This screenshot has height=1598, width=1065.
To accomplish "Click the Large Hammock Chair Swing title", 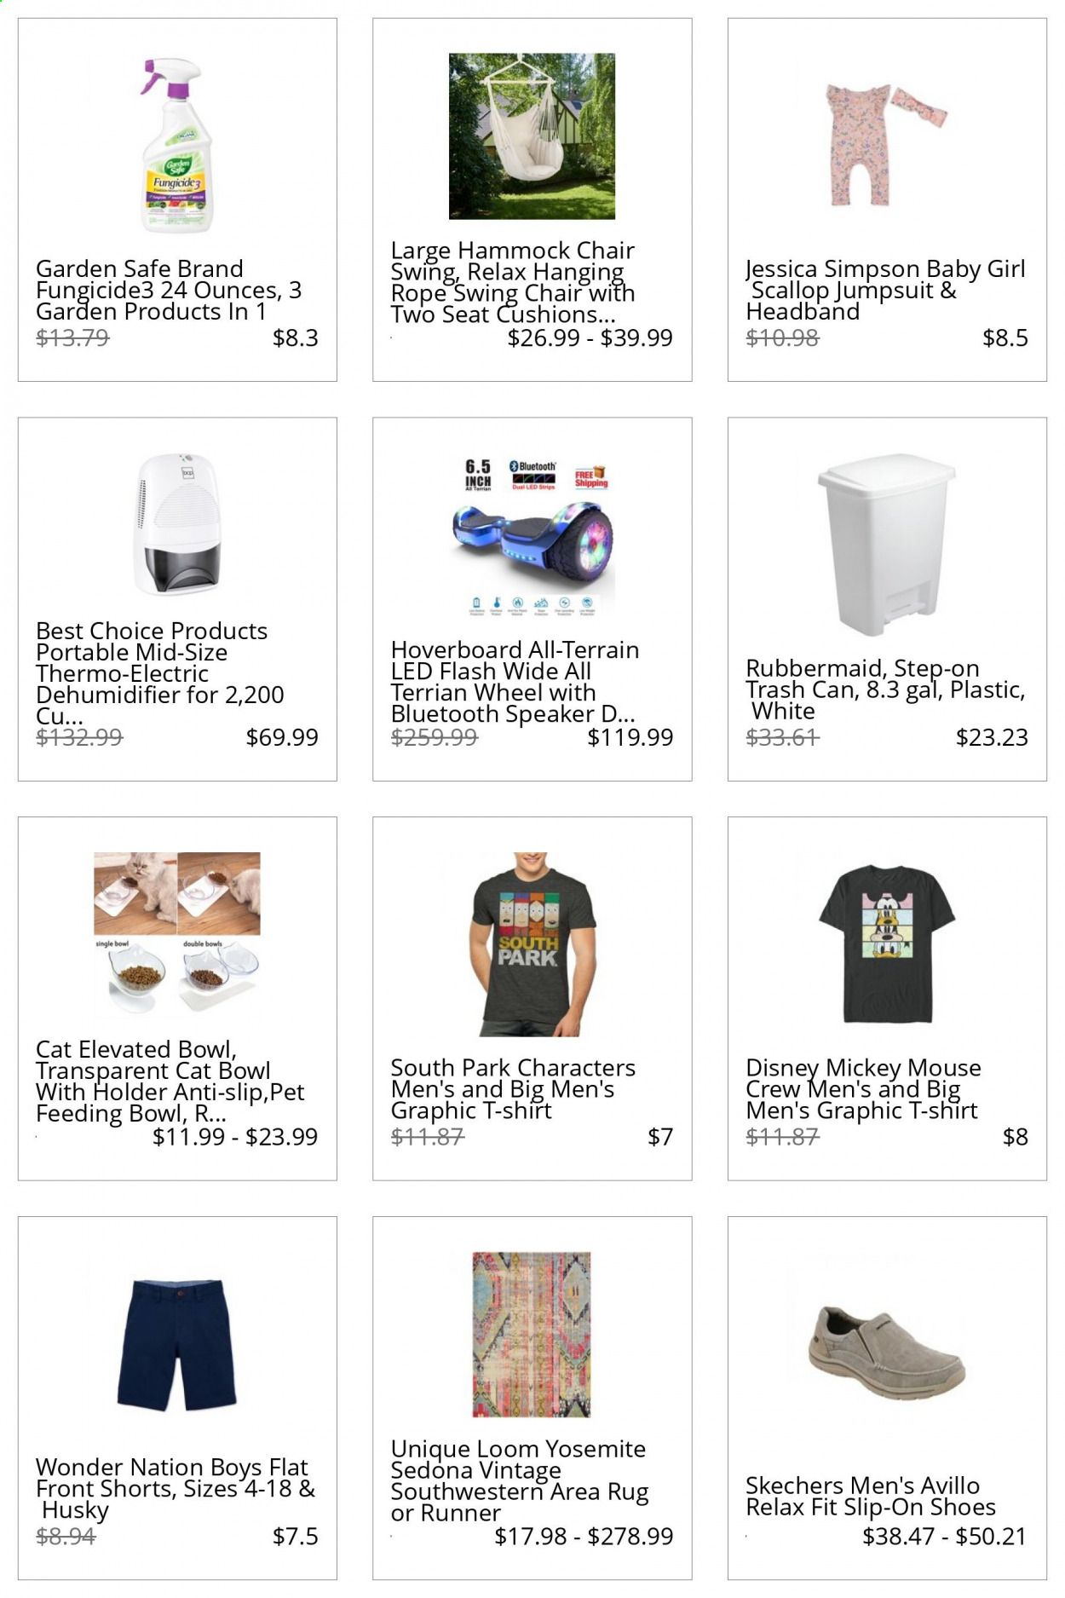I will coord(512,282).
